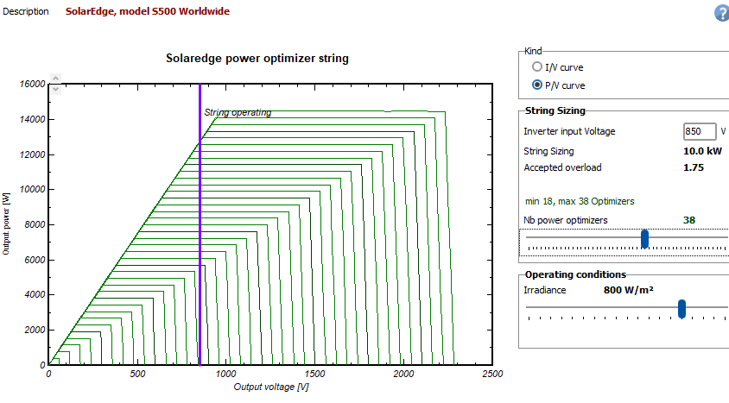Viewport: 729px width, 403px height.
Task: Select the P/V curve radio button
Action: coord(537,85)
